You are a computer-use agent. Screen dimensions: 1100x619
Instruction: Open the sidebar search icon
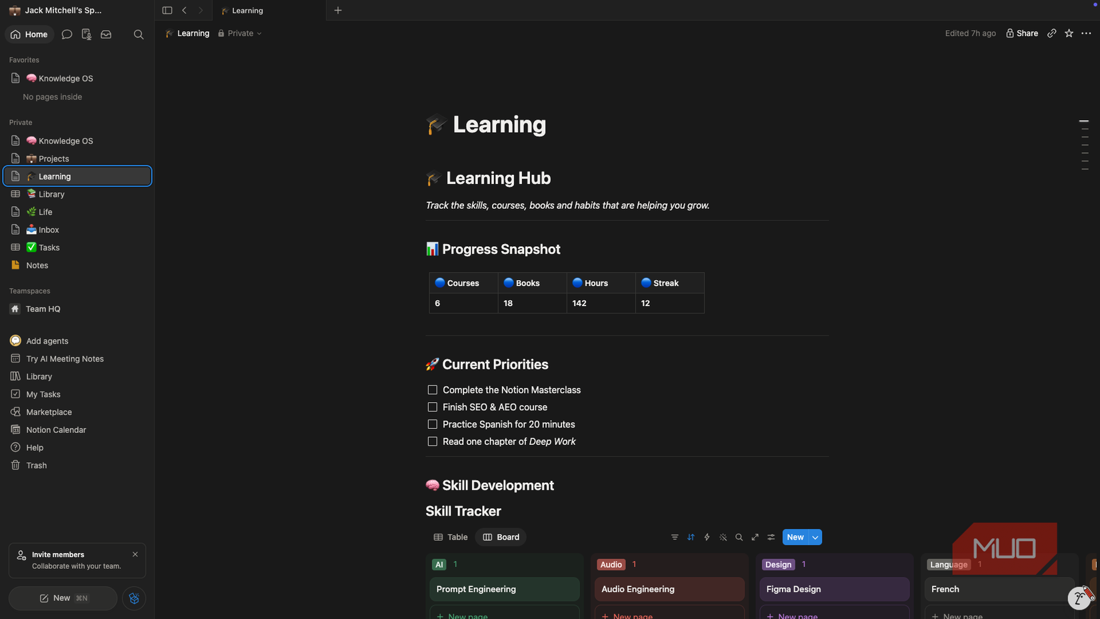139,35
